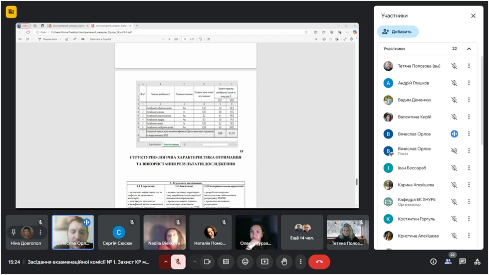This screenshot has height=275, width=489.
Task: Turn on closed captions
Action: coord(226,262)
